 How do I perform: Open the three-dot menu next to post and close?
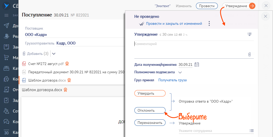click(x=209, y=24)
